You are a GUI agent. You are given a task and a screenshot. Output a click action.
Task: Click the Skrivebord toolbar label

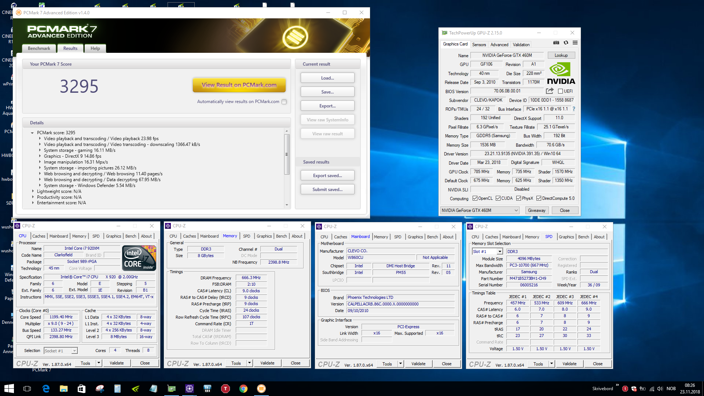[x=602, y=389]
